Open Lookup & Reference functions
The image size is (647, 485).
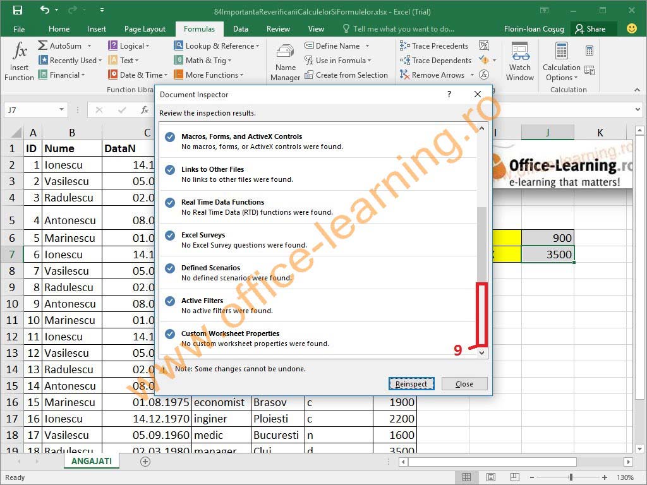[x=216, y=45]
